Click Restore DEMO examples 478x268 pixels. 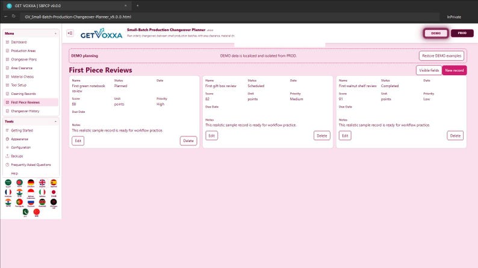tap(441, 56)
